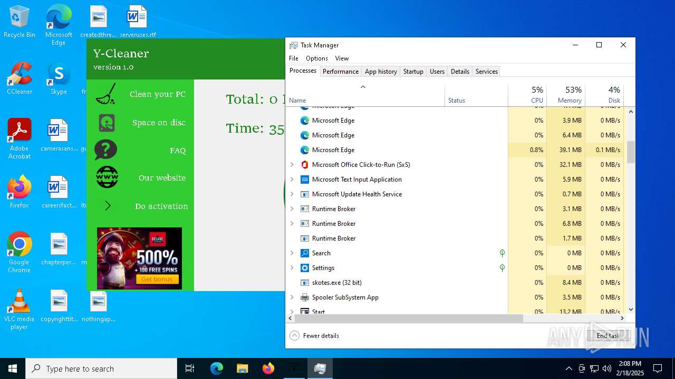Open File Explorer from the taskbar
675x379 pixels.
point(242,368)
